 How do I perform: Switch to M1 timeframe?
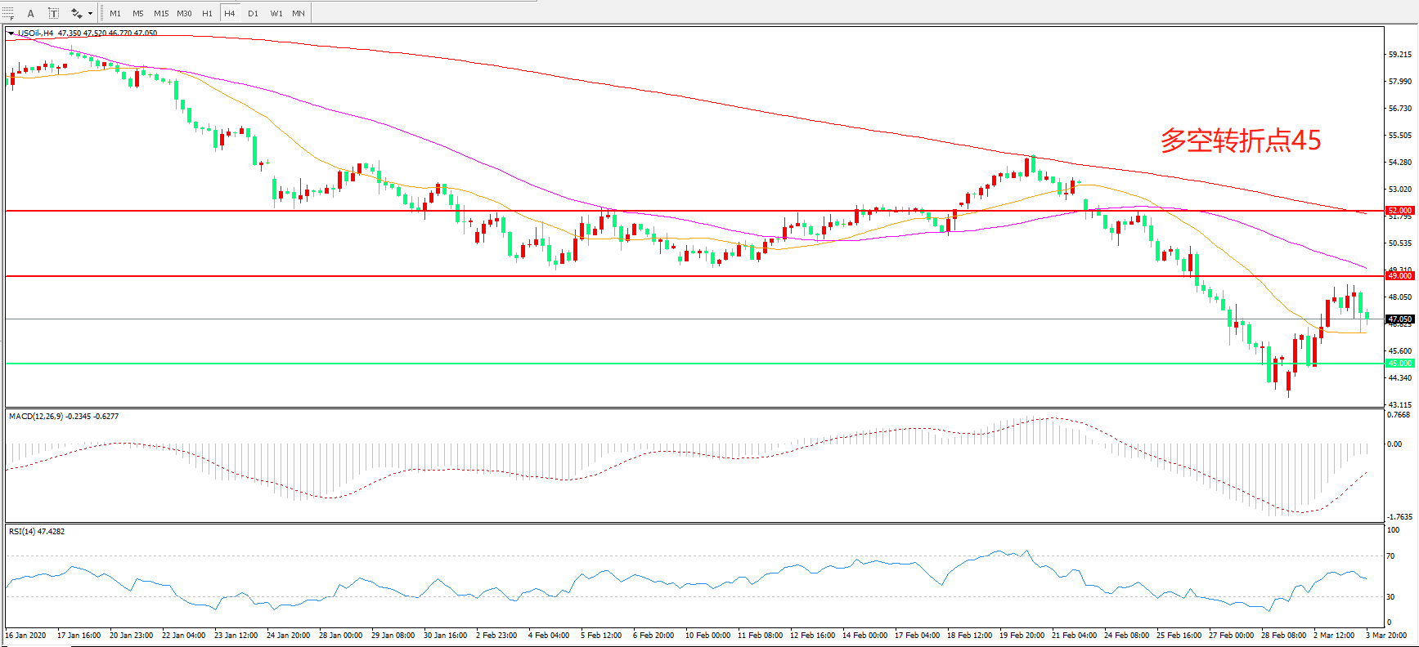tap(115, 13)
